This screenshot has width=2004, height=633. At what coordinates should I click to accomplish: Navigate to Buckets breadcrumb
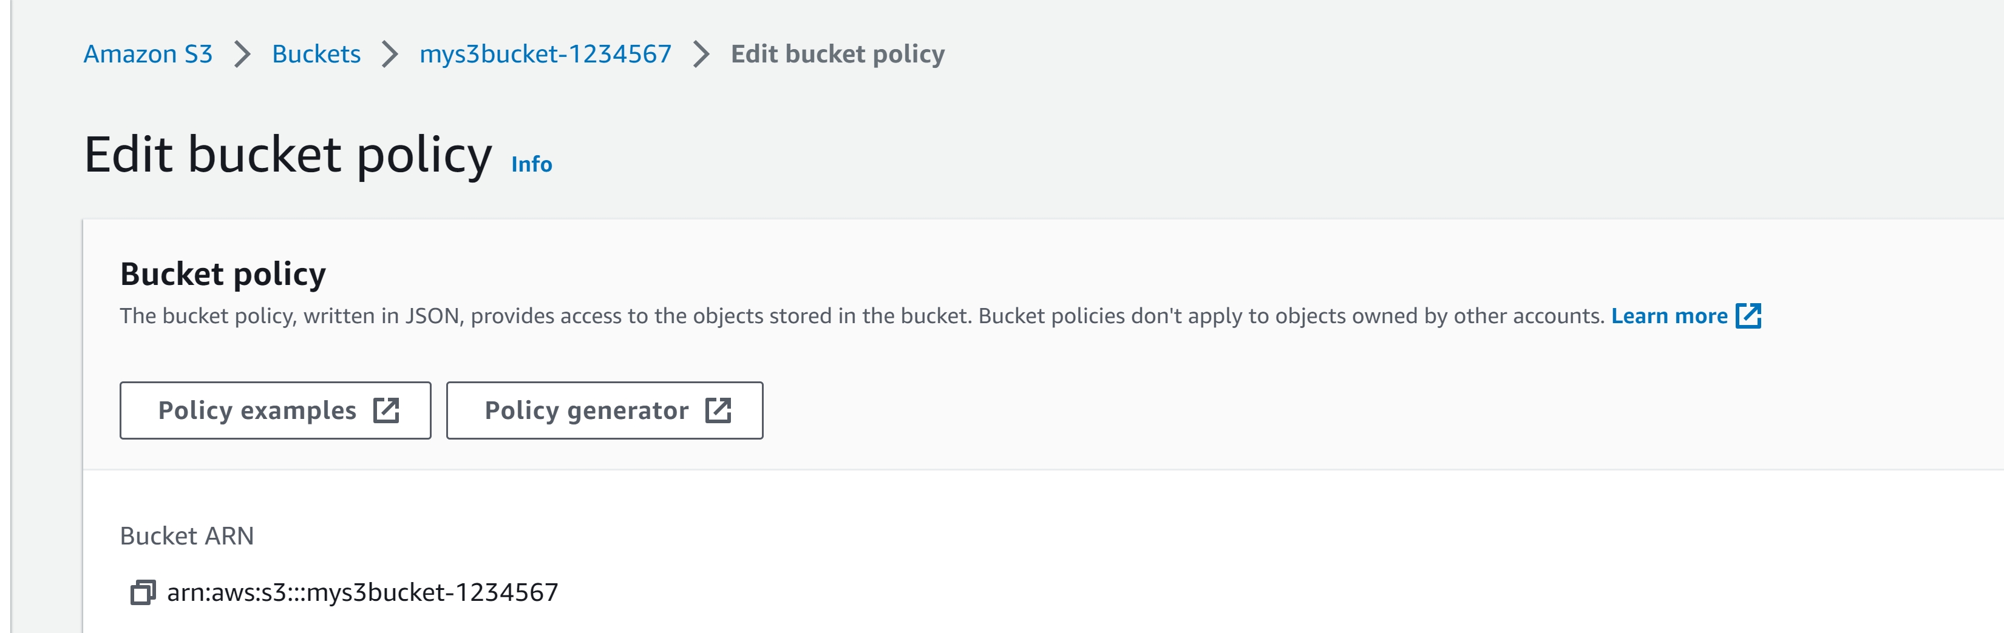pos(316,55)
